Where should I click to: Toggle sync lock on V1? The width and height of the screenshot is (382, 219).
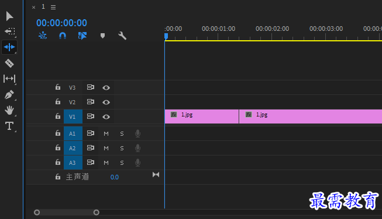coord(91,116)
